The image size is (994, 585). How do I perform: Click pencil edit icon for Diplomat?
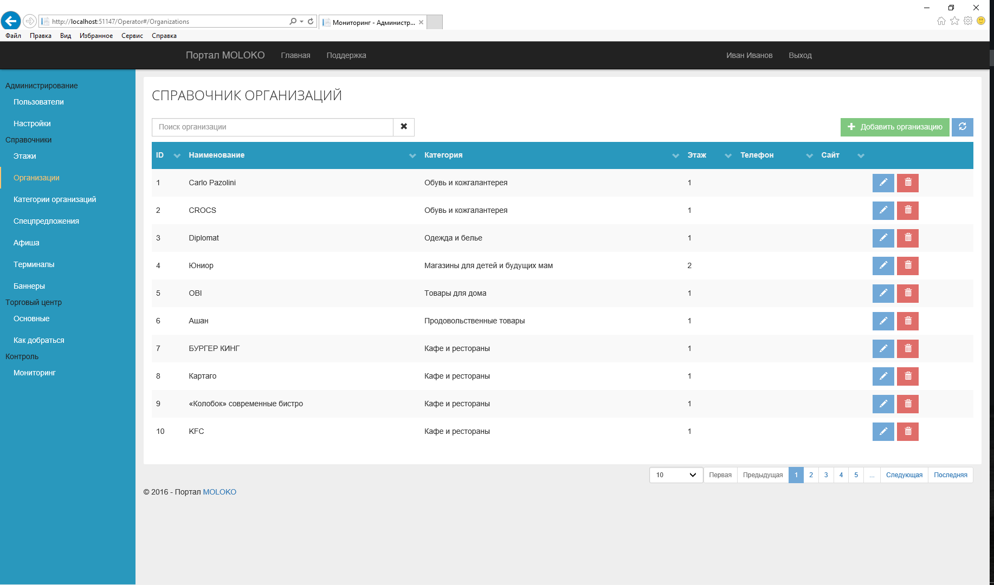tap(883, 238)
